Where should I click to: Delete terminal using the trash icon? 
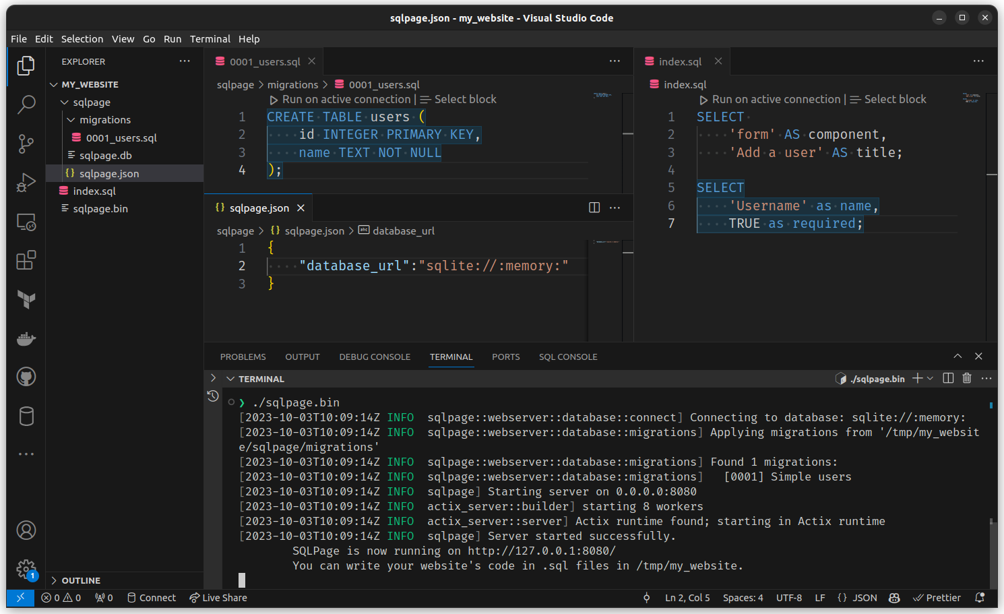(x=967, y=379)
